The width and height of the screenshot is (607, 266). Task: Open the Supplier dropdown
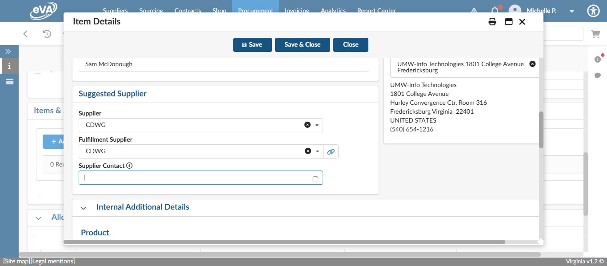(317, 125)
